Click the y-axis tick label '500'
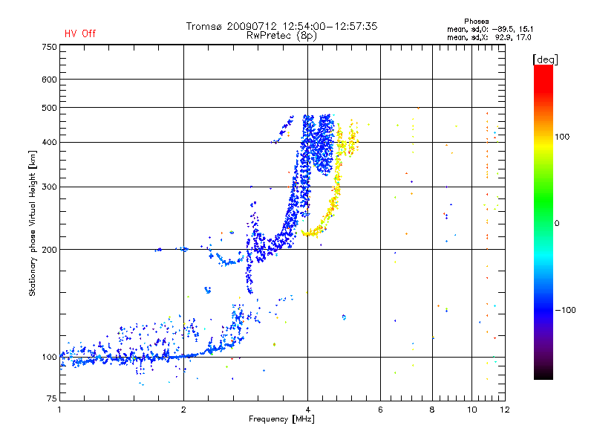The height and width of the screenshot is (446, 594). 49,108
